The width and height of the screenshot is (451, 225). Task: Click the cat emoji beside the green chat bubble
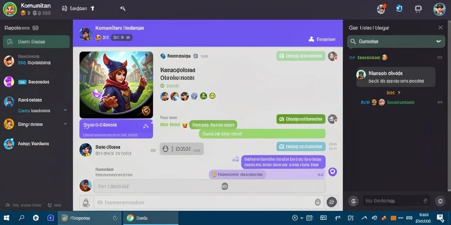click(x=185, y=125)
